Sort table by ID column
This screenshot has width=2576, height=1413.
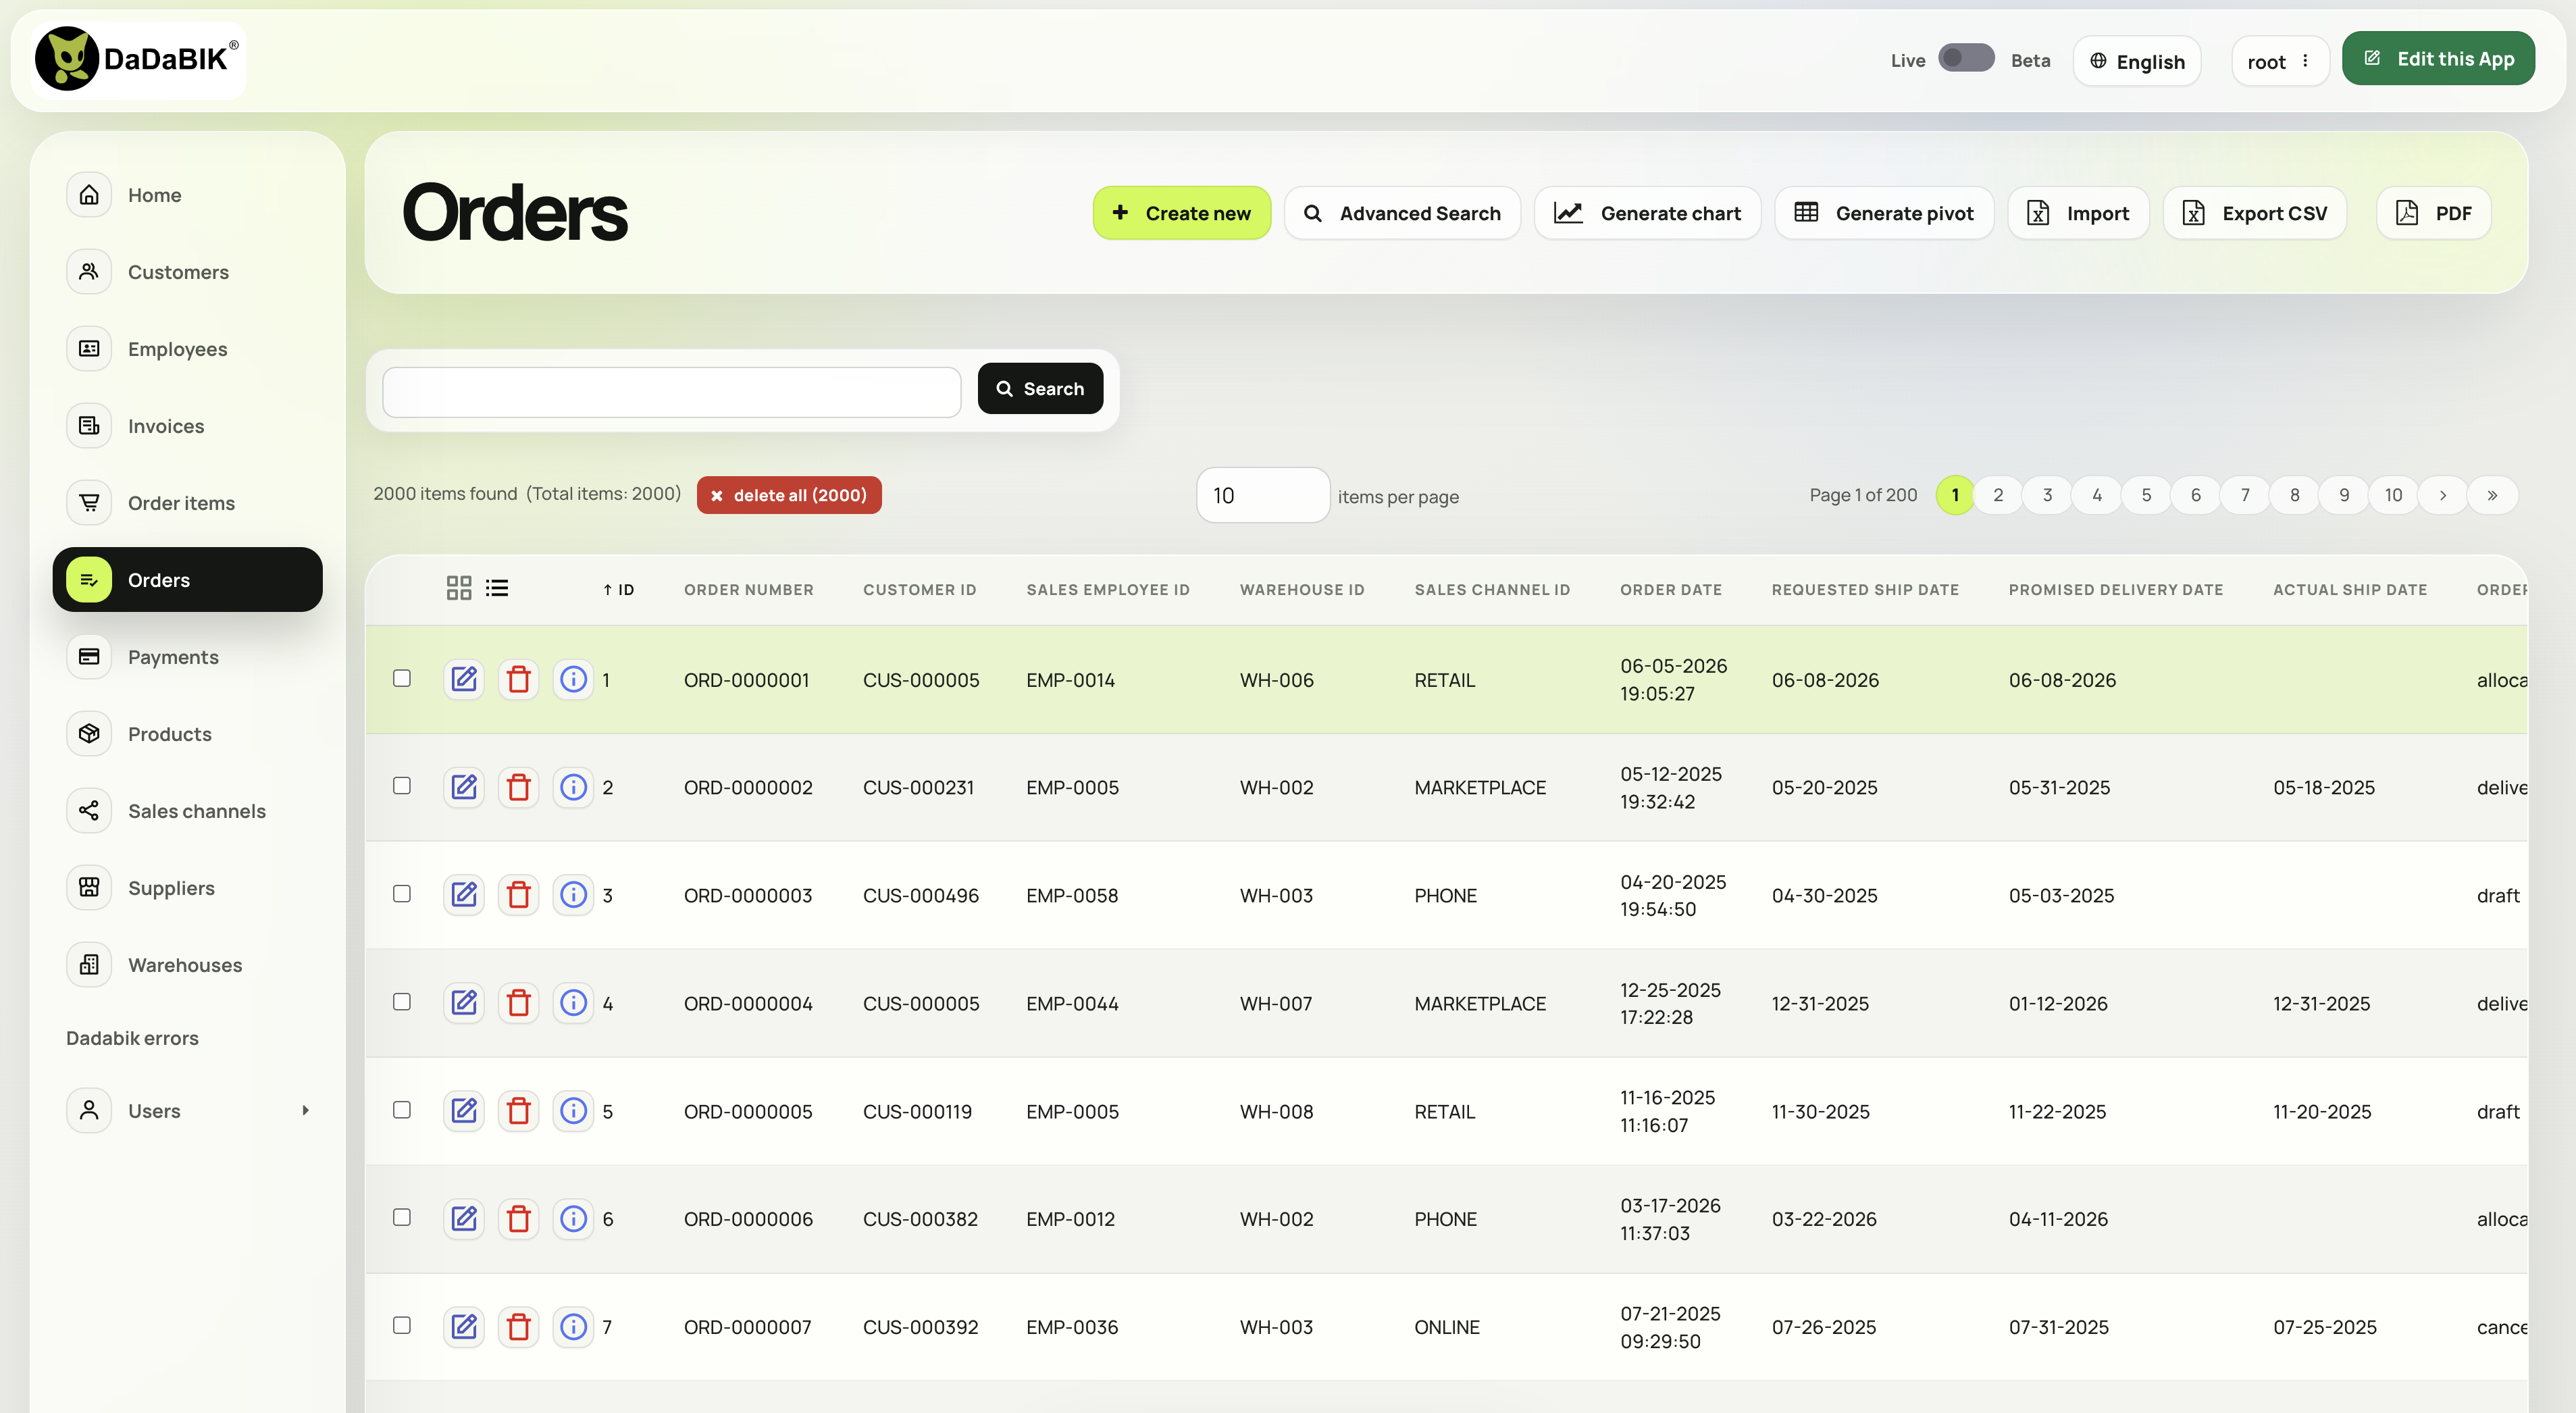618,589
